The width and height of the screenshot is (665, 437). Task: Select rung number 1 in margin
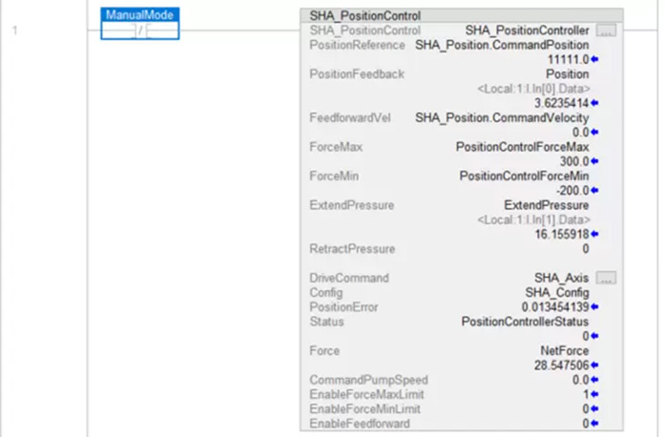15,31
